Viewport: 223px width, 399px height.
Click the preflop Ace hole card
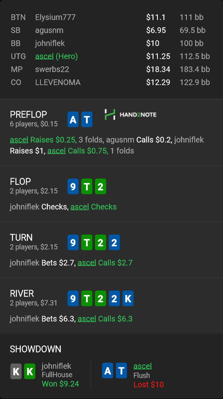pyautogui.click(x=73, y=119)
